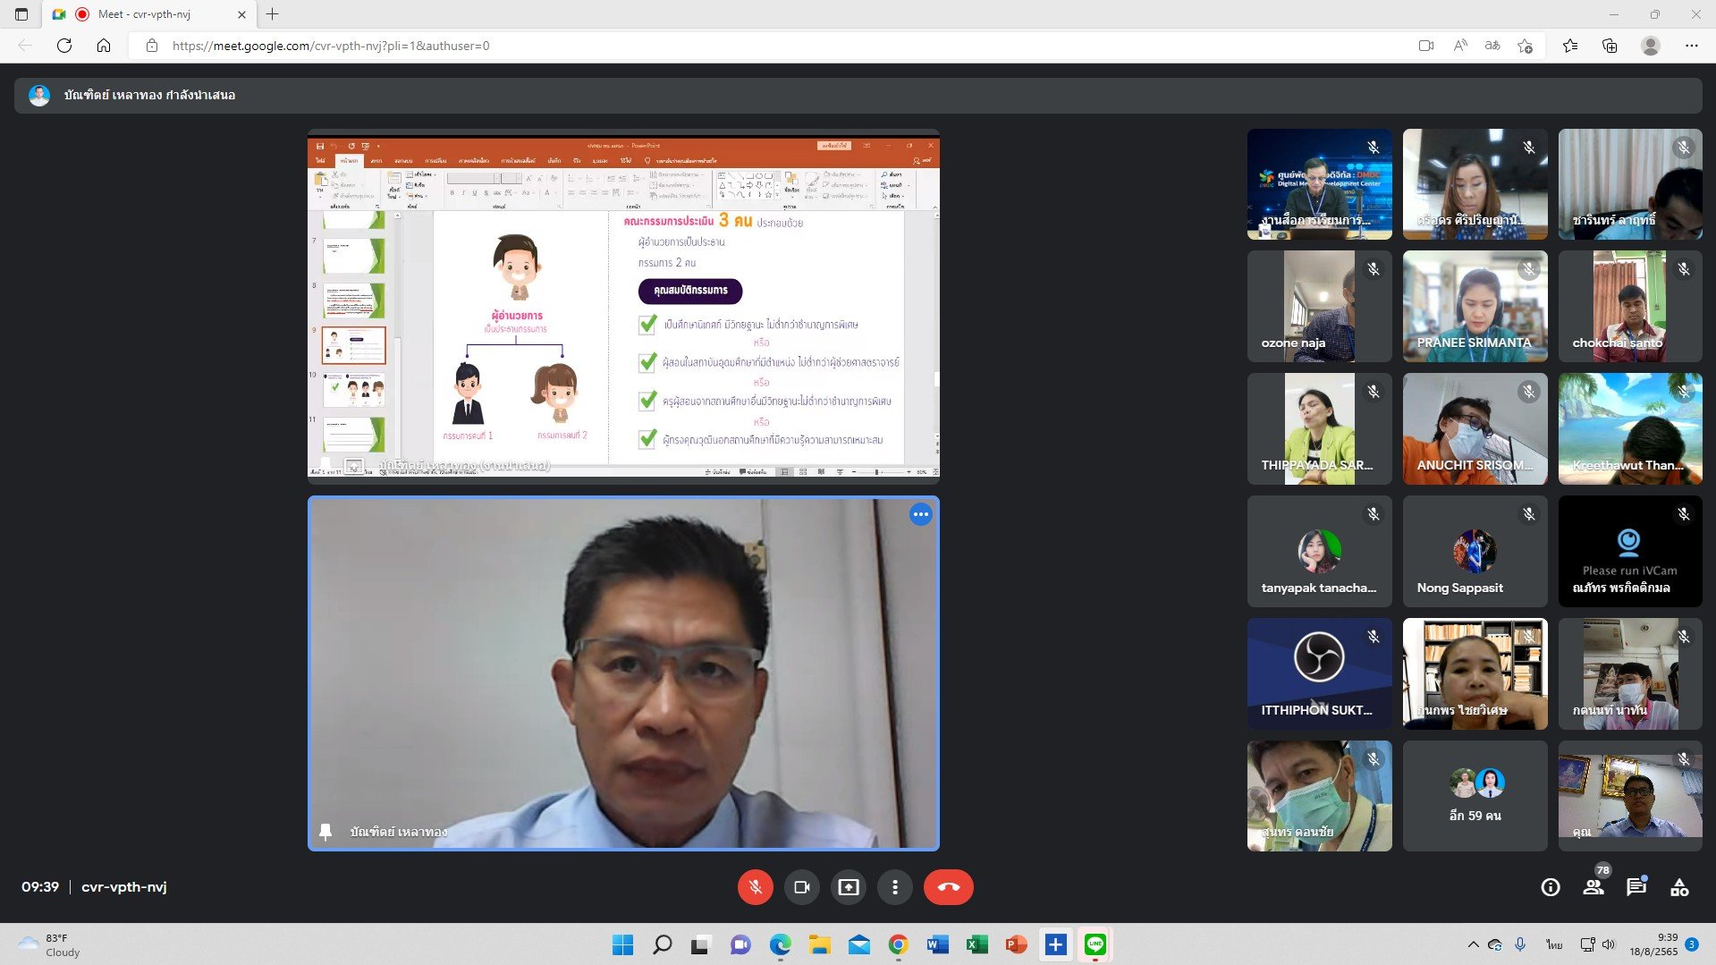Show hidden system tray icons
Image resolution: width=1716 pixels, height=965 pixels.
[x=1473, y=944]
